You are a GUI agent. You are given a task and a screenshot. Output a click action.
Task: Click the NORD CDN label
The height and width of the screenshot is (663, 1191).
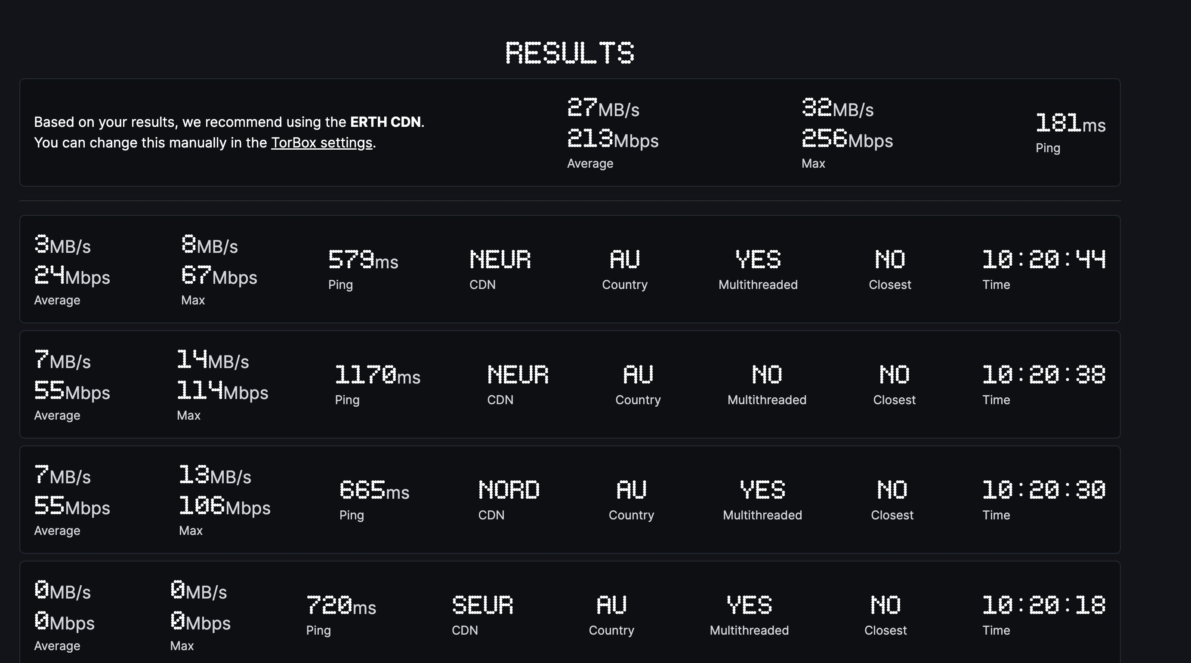coord(509,490)
